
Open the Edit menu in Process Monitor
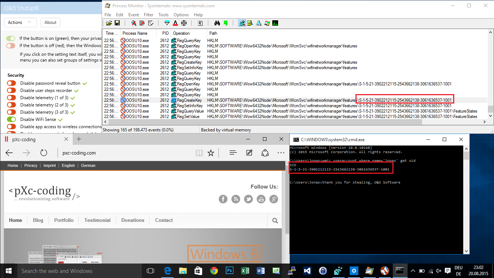point(120,15)
